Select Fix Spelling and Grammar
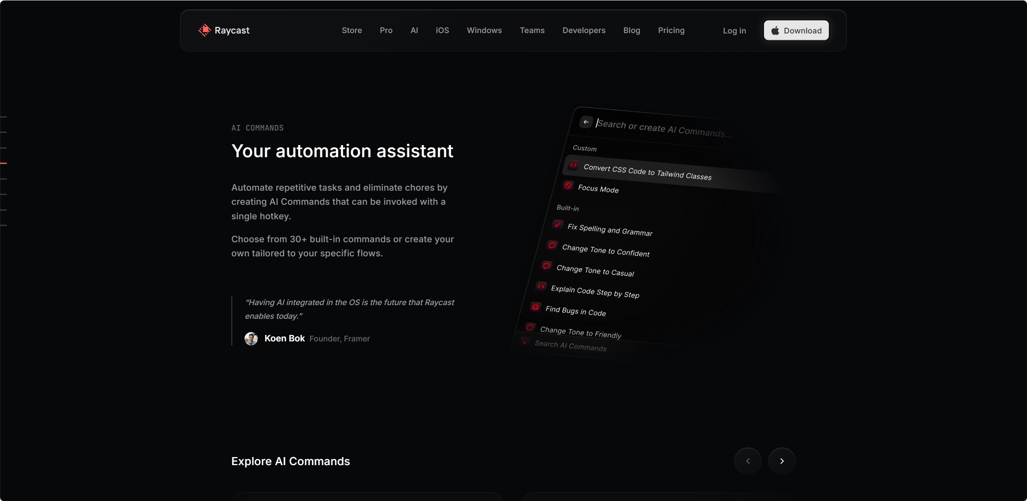This screenshot has width=1027, height=501. 610,230
